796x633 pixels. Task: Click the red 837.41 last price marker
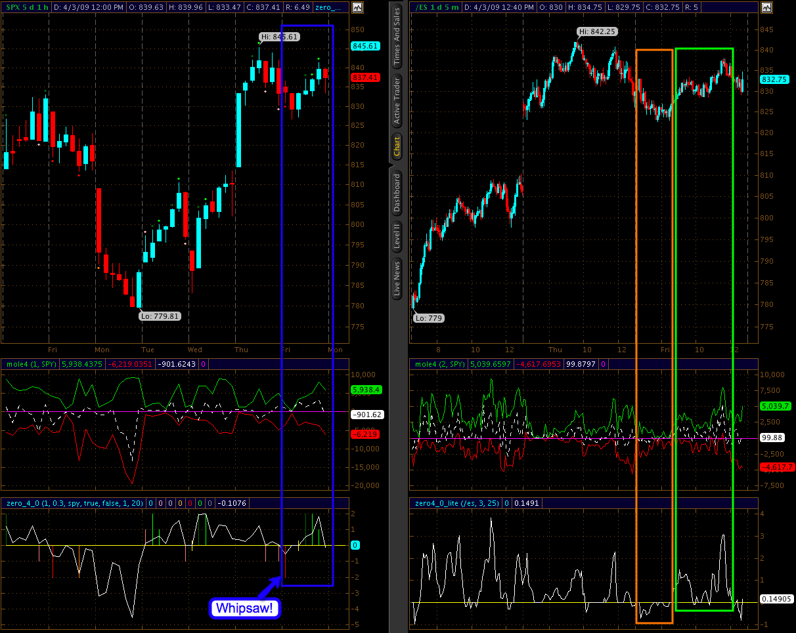365,77
